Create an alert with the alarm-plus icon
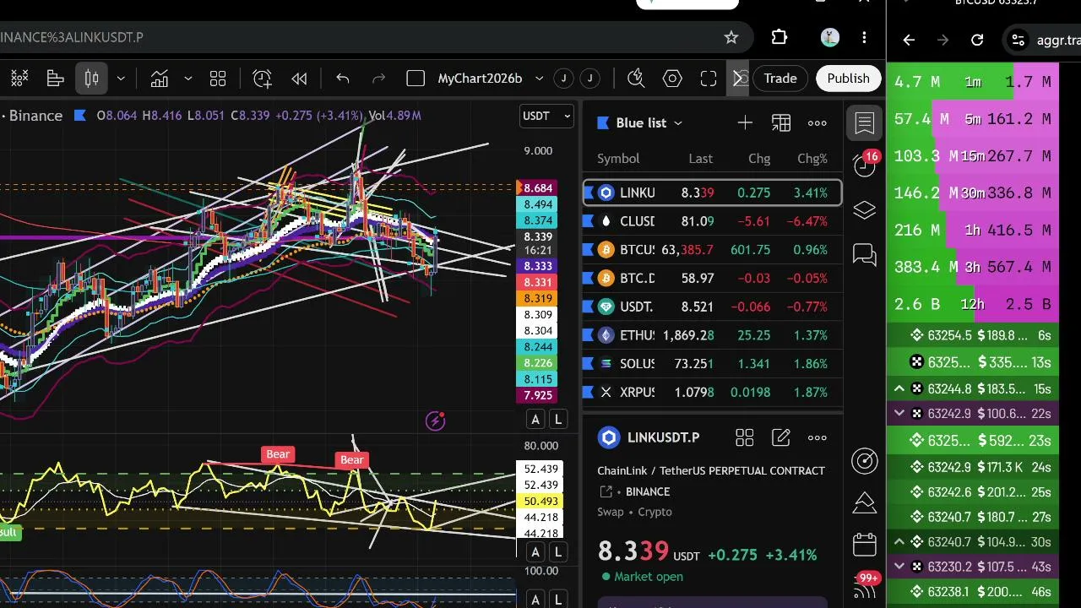Image resolution: width=1081 pixels, height=608 pixels. tap(262, 79)
